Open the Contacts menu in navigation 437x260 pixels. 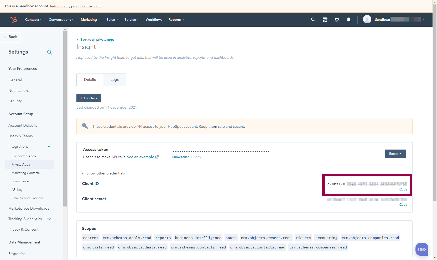click(x=34, y=20)
